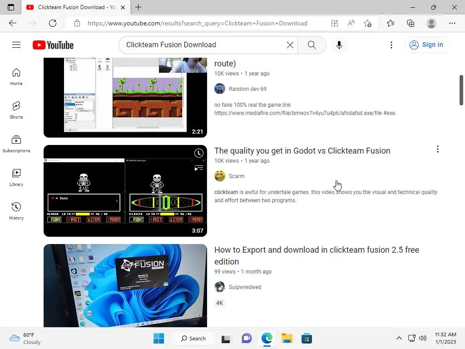This screenshot has width=465, height=349.
Task: Toggle Read aloud icon in address bar
Action: pyautogui.click(x=351, y=23)
